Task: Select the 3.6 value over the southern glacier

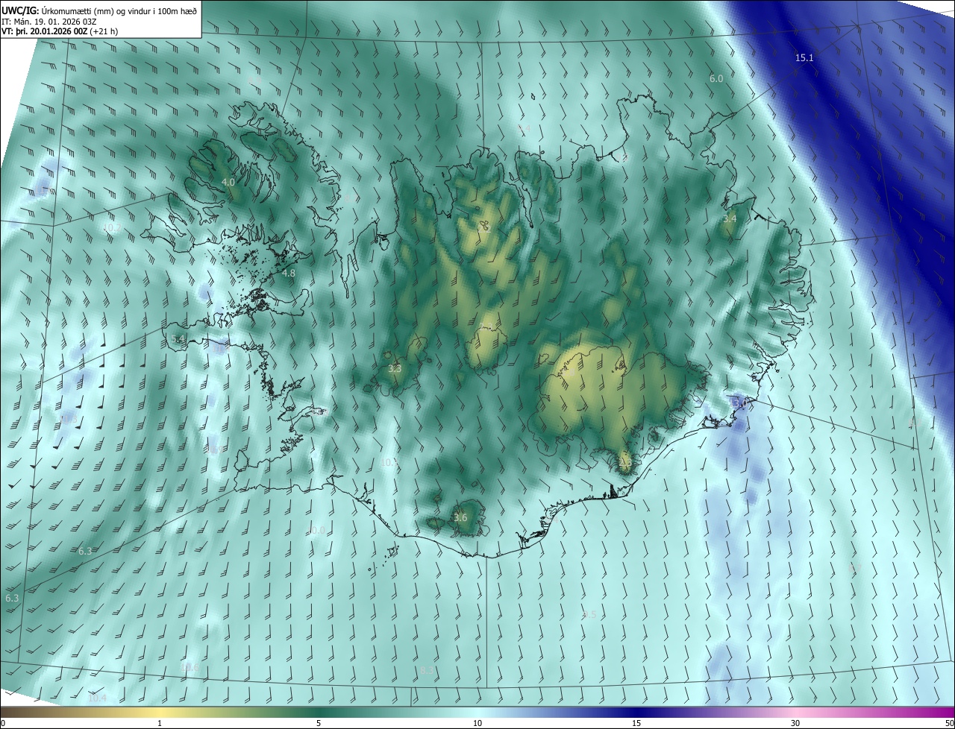Action: click(x=460, y=518)
